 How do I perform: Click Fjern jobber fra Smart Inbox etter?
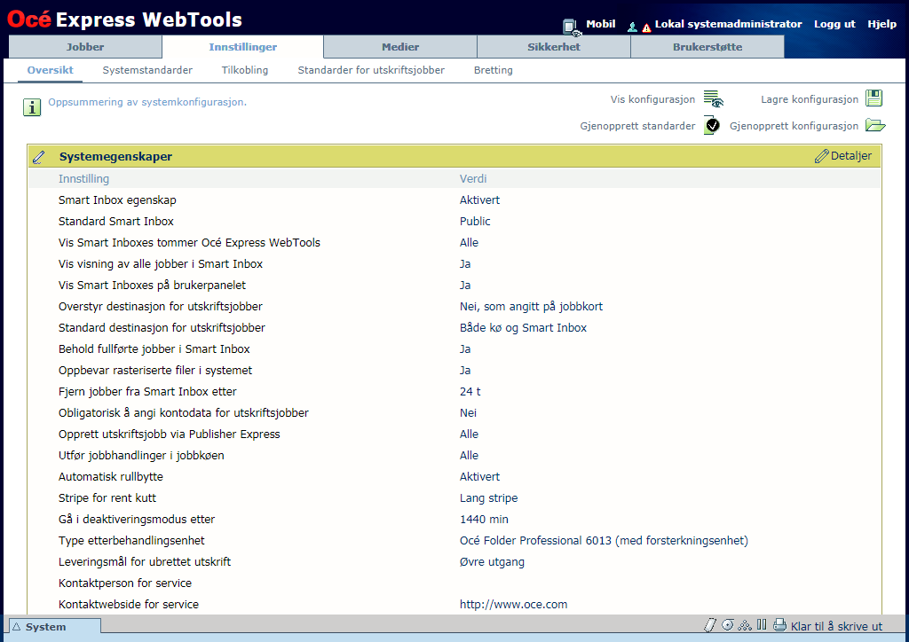(x=147, y=391)
